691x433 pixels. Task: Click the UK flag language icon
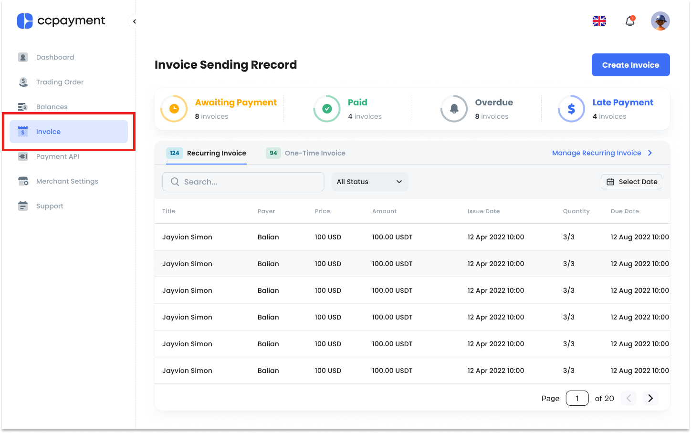(x=599, y=21)
